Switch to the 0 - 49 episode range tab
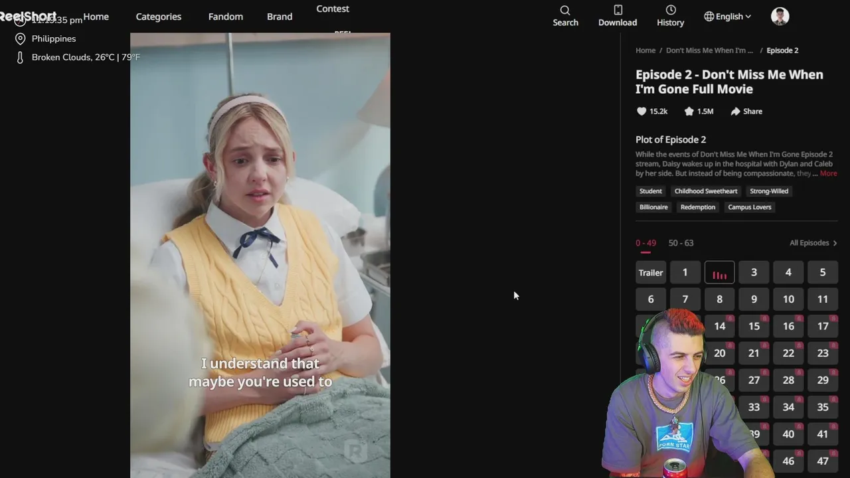This screenshot has width=850, height=478. [x=645, y=243]
